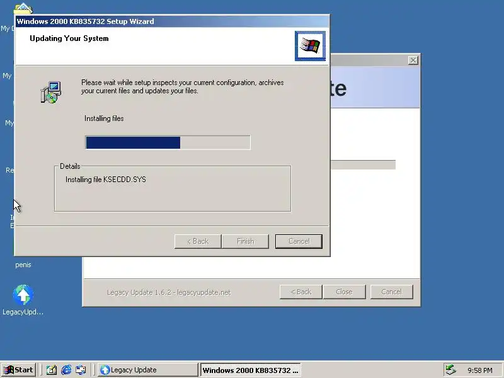The width and height of the screenshot is (504, 378).
Task: Launch Outlook Express from quick launch
Action: click(81, 370)
